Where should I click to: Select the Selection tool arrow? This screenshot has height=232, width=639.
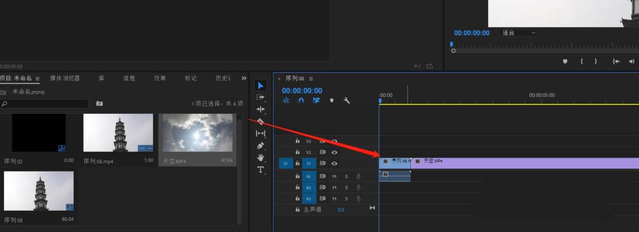point(261,86)
